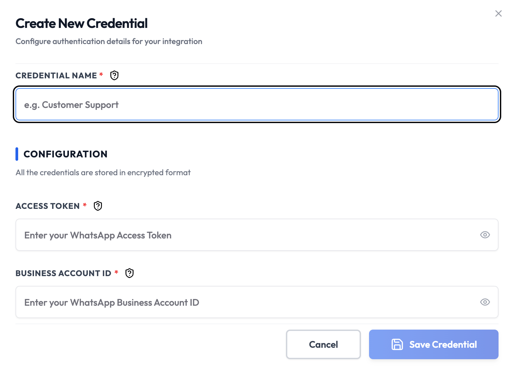Image resolution: width=512 pixels, height=376 pixels.
Task: Reveal the Access Token value with eye icon
Action: click(485, 235)
